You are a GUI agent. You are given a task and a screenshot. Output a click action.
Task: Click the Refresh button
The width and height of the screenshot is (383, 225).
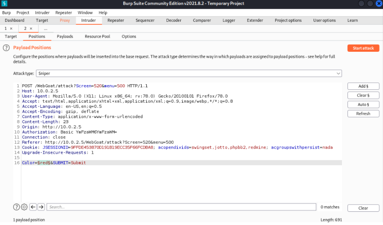click(x=363, y=114)
